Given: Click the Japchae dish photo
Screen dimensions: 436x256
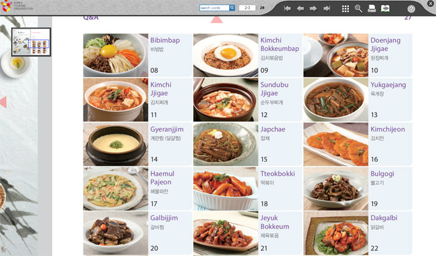Looking at the screenshot, I should point(225,143).
